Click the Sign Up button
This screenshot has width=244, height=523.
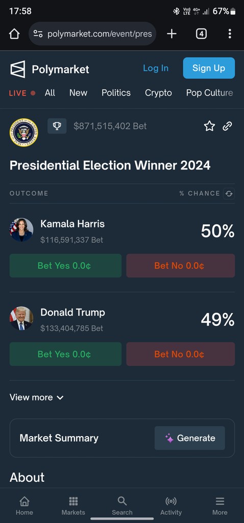(x=209, y=68)
